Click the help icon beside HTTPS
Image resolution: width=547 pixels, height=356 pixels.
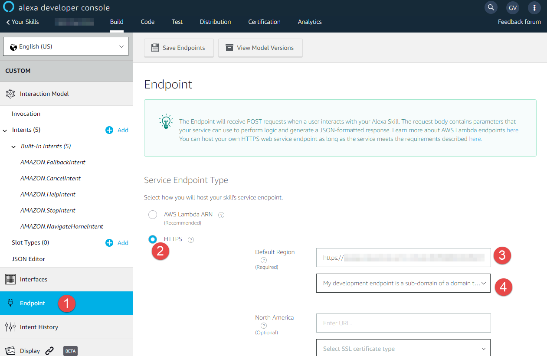coord(191,239)
